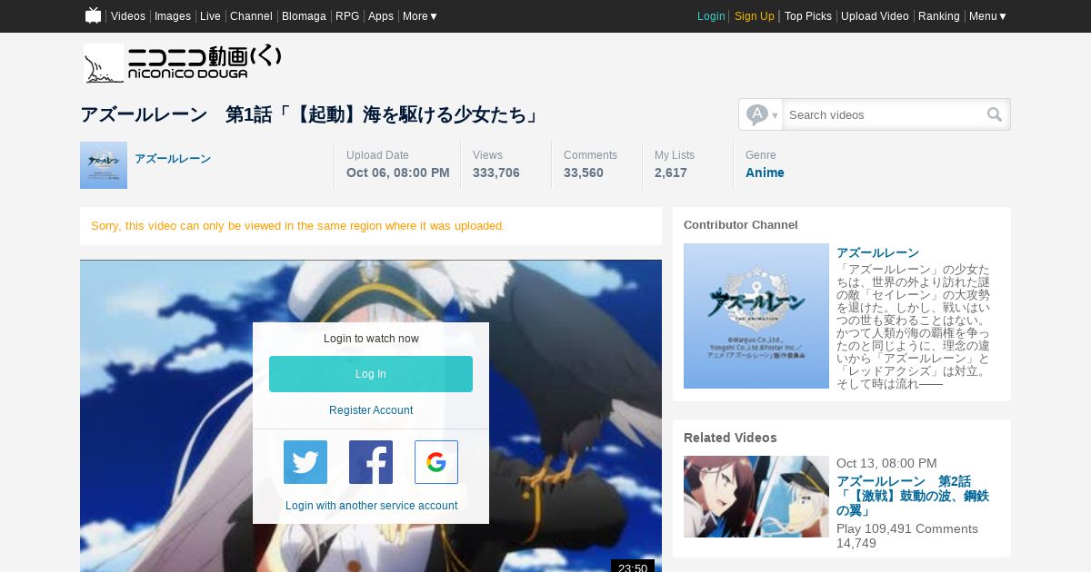
Task: Open Apps in the top navigation
Action: (381, 16)
